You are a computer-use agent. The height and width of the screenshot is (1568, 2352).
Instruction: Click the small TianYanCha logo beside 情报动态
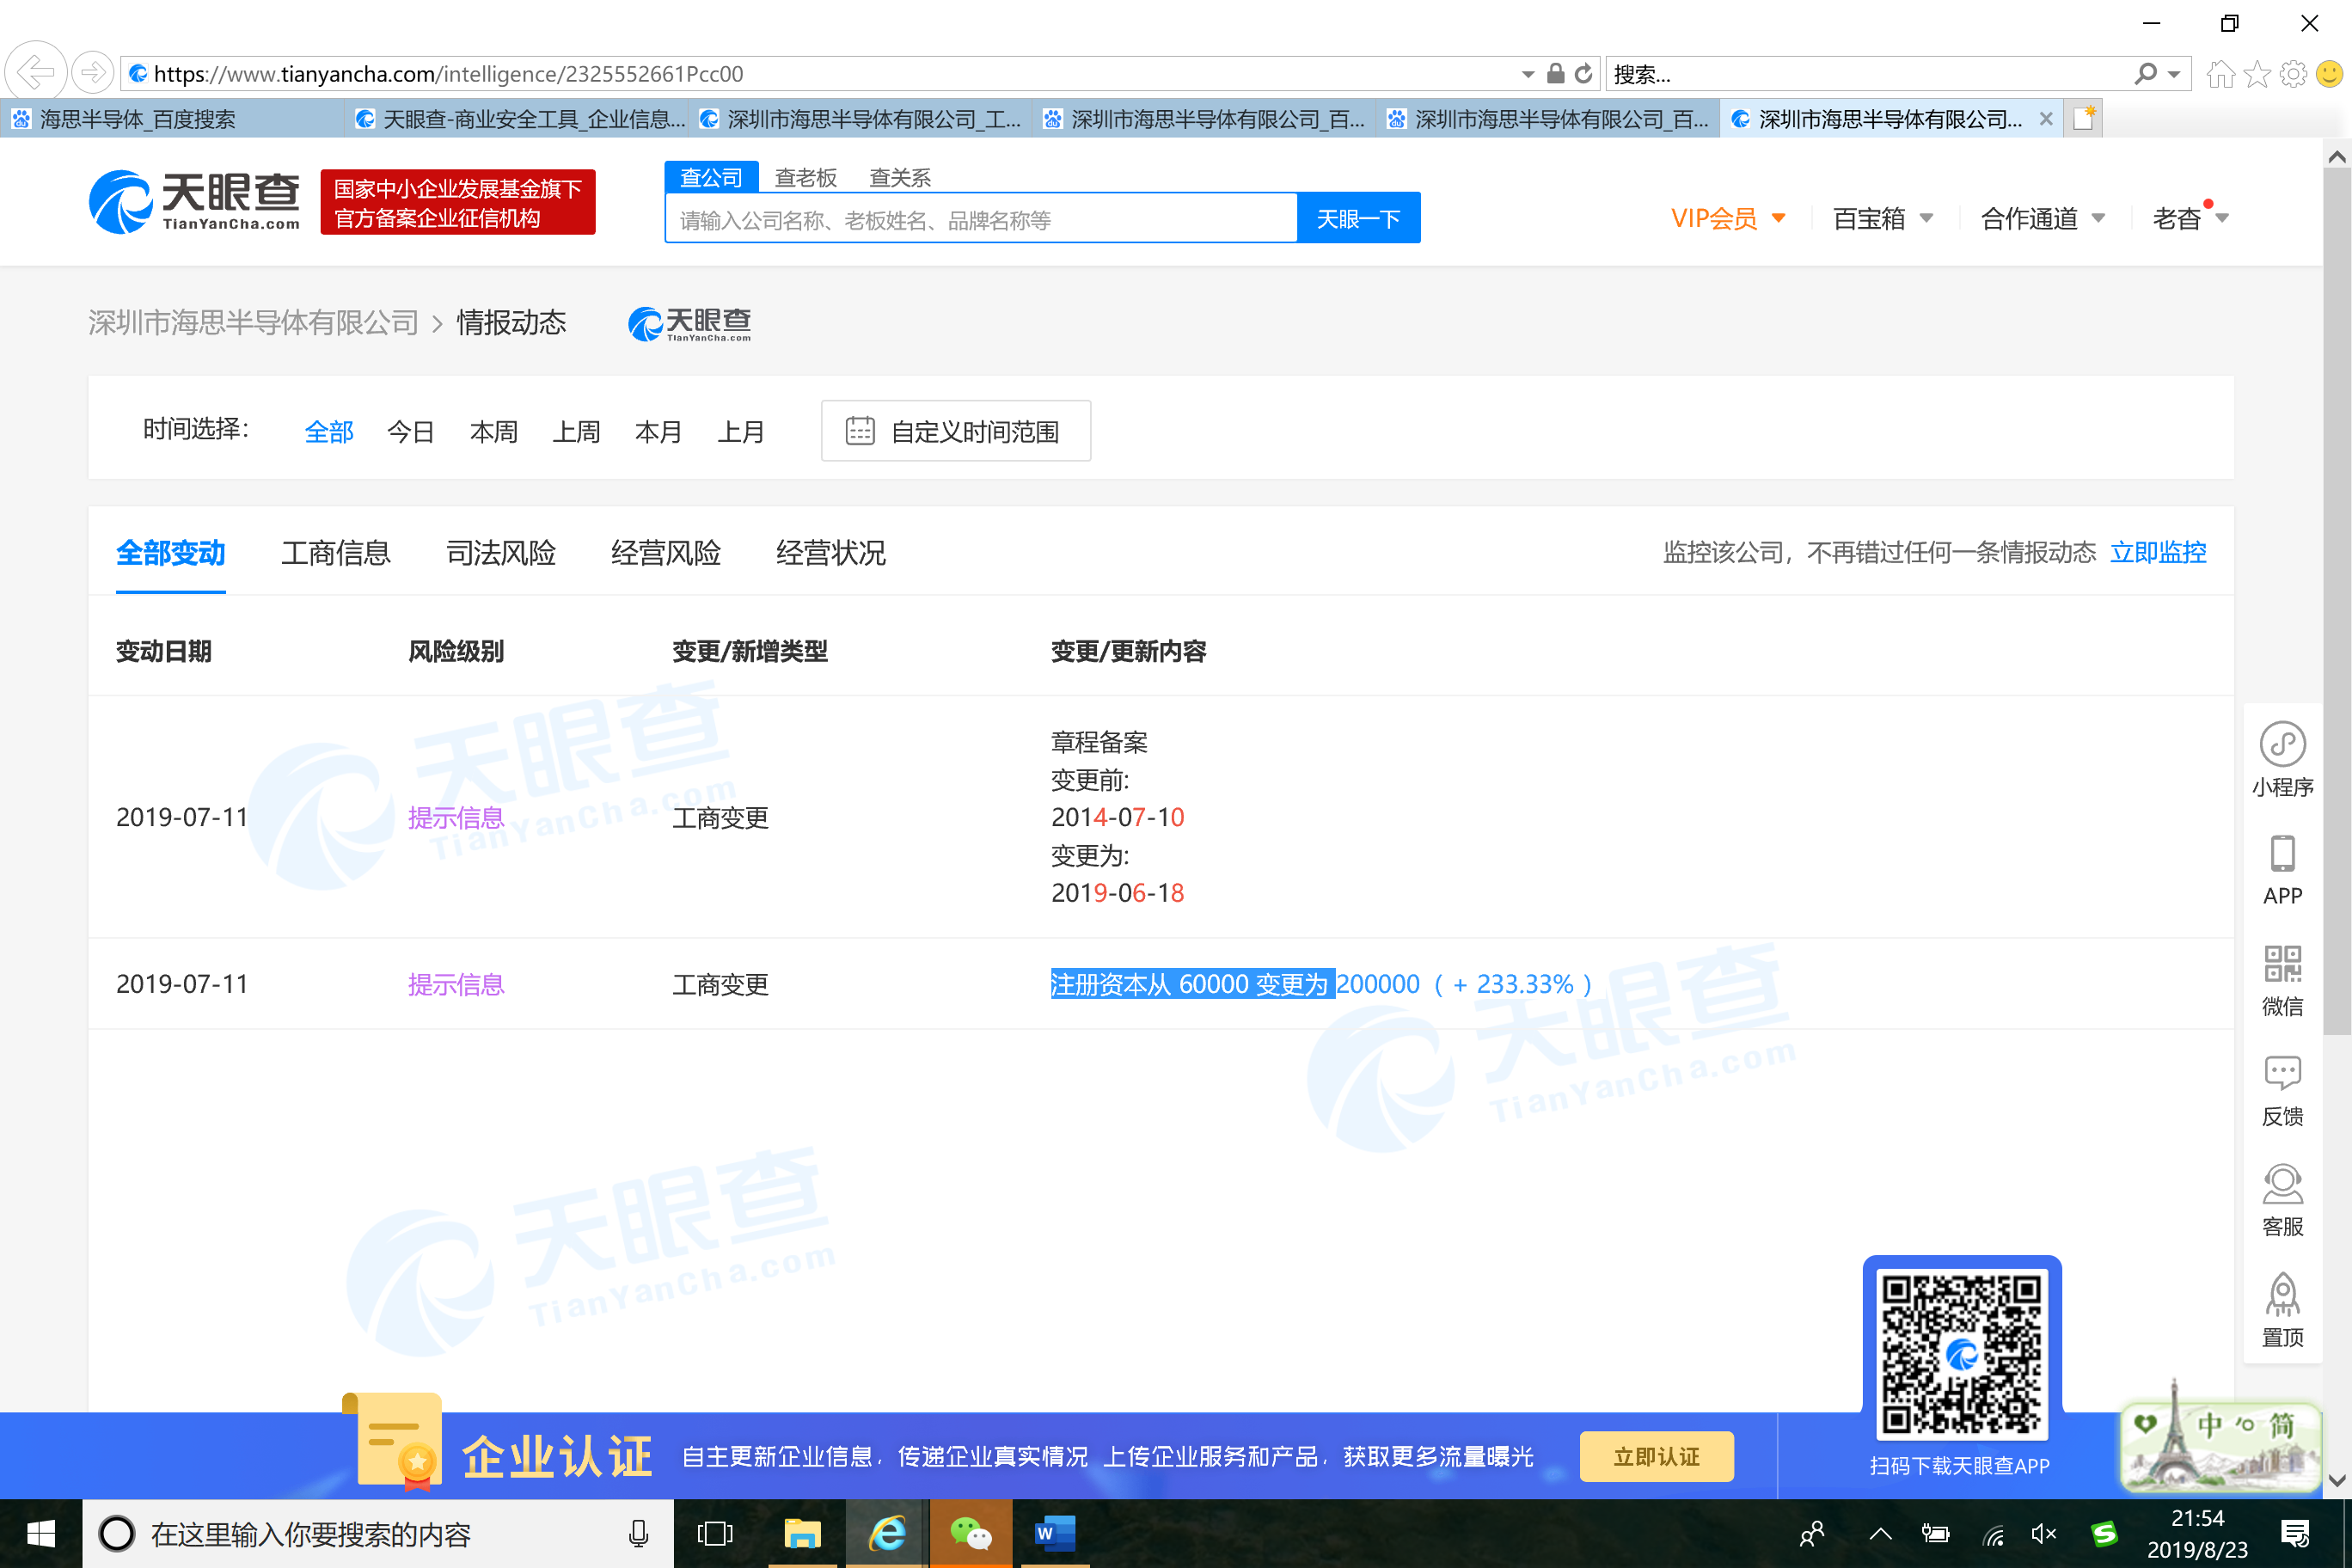pyautogui.click(x=690, y=323)
